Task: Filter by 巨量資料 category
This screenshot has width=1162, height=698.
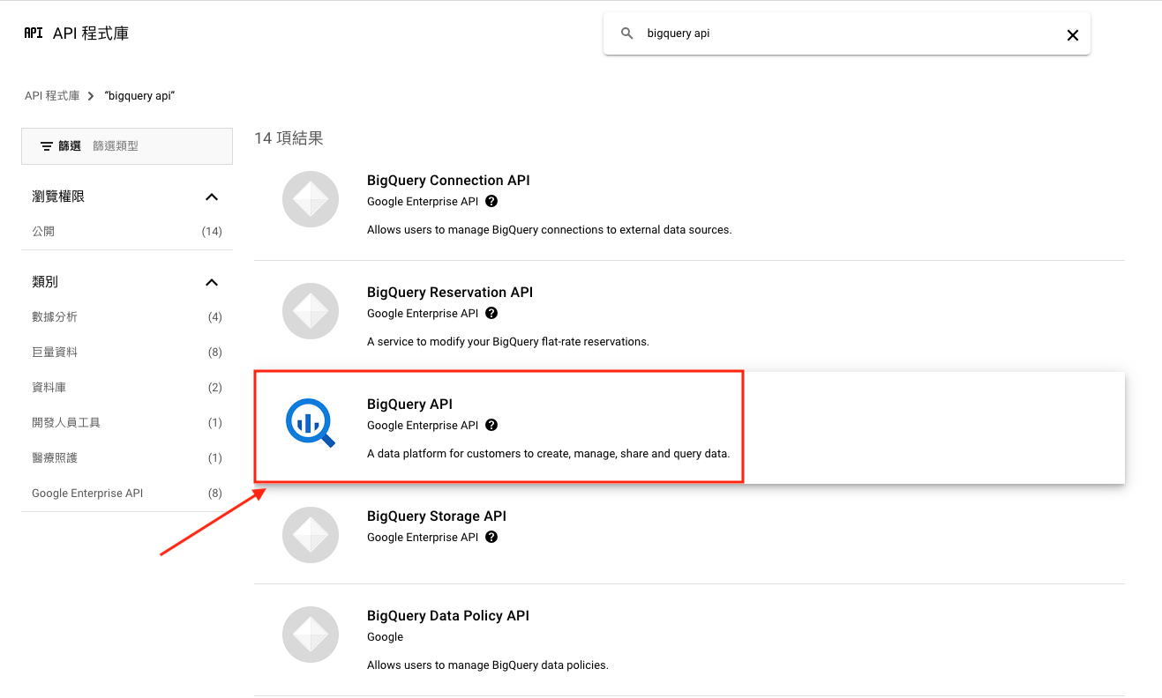Action: tap(127, 353)
